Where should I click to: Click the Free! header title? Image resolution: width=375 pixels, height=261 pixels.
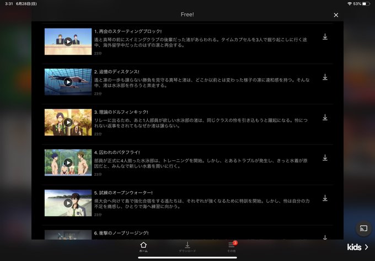click(x=187, y=14)
